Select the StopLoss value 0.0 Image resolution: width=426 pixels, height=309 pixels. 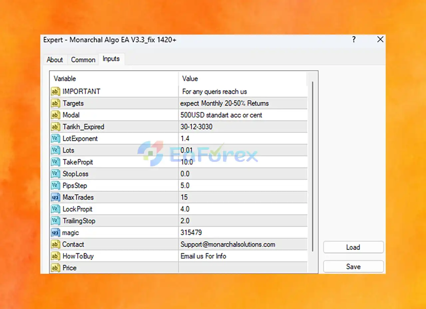point(185,174)
